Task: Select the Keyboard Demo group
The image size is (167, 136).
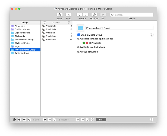Action: point(25,43)
